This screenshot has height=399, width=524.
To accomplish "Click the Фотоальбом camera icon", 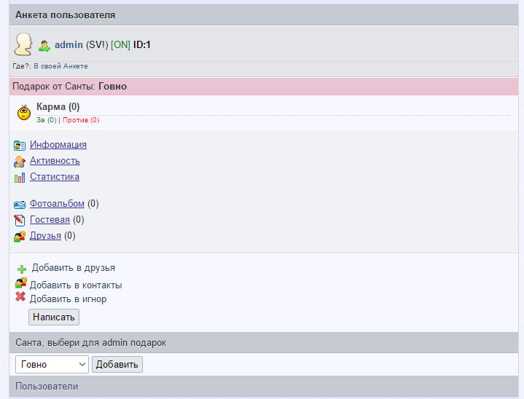I will click(x=20, y=205).
